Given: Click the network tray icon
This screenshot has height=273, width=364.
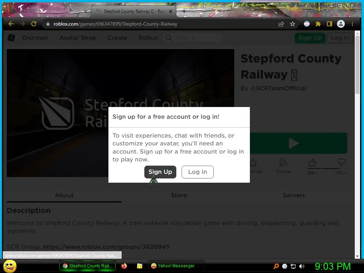Looking at the screenshot, I should 293,266.
